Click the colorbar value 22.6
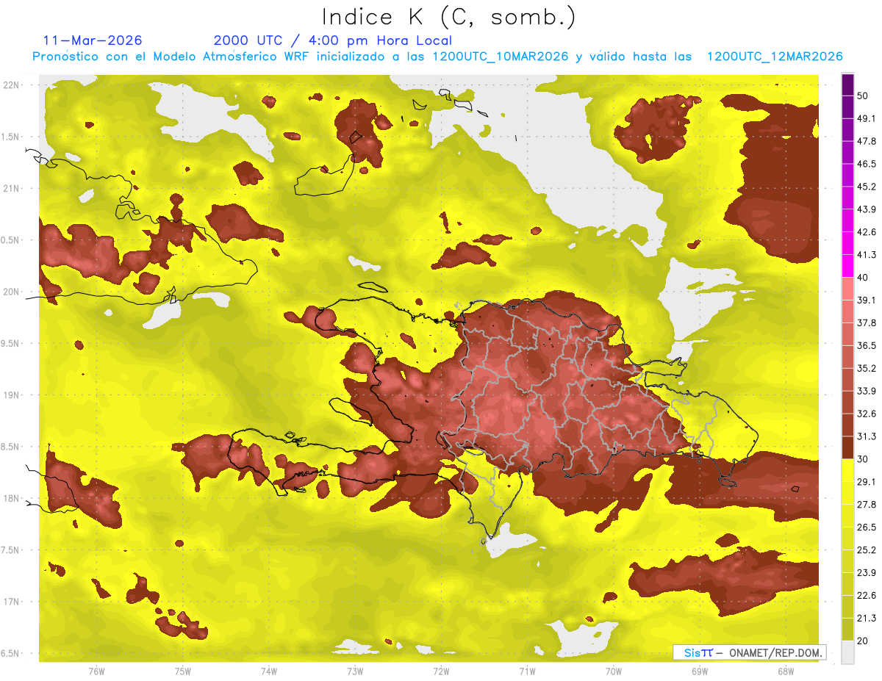The width and height of the screenshot is (882, 681). coord(866,596)
